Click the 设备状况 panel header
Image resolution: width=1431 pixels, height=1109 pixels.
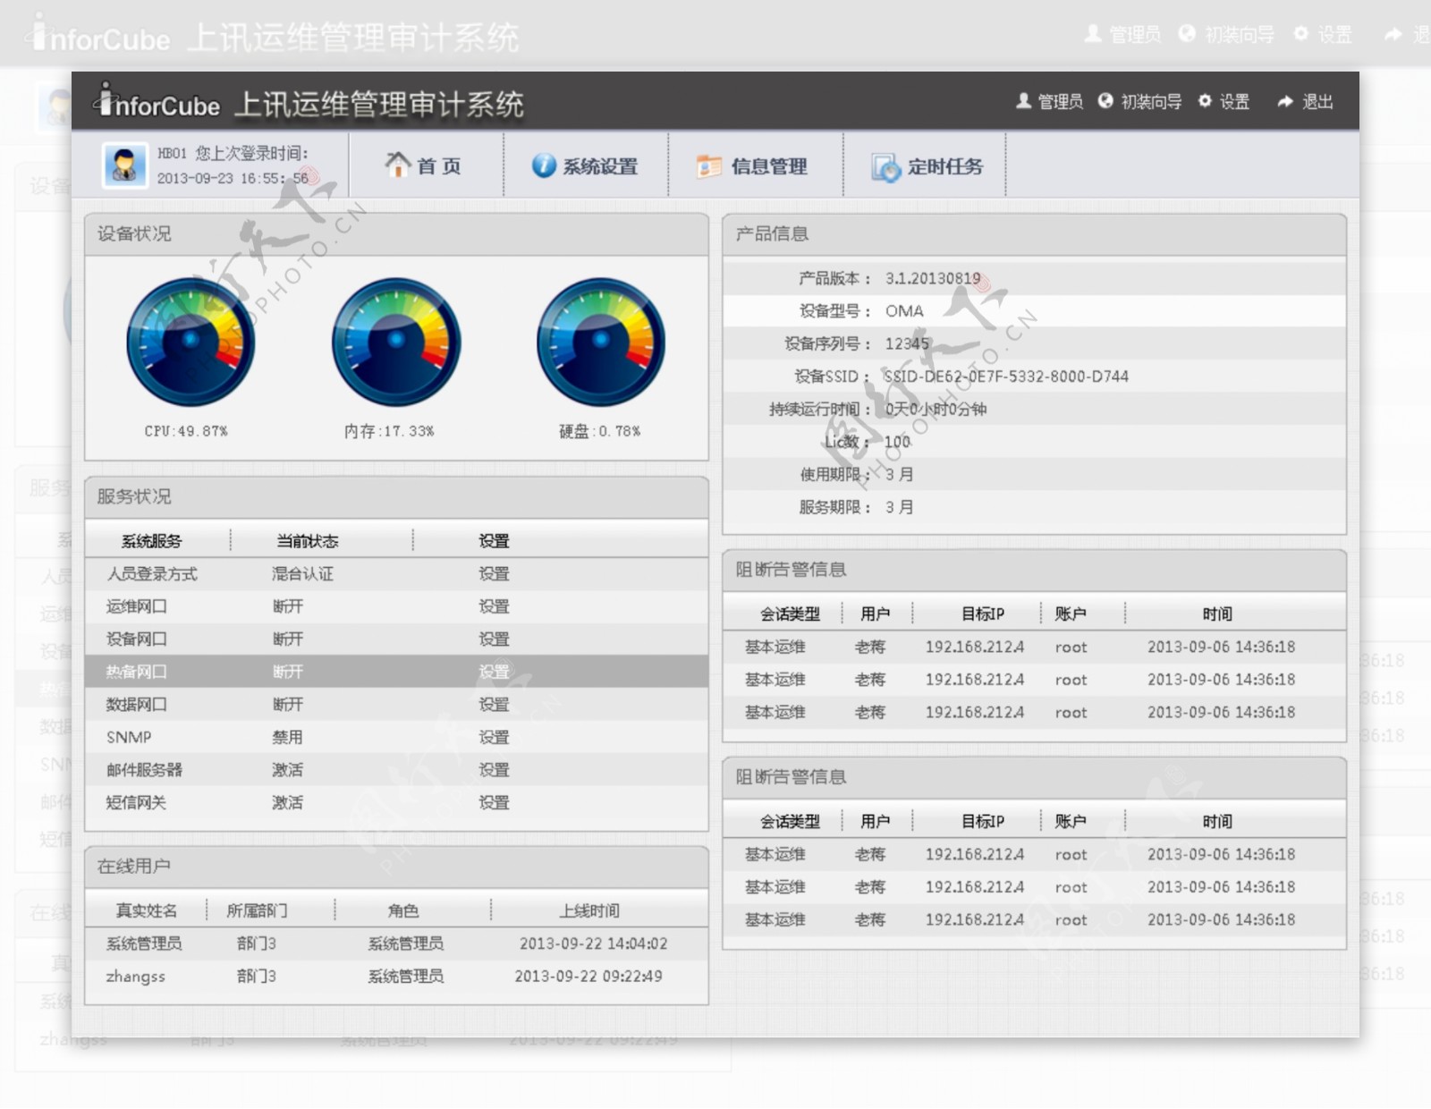pos(396,234)
